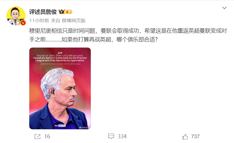Click the second line of post text
This screenshot has height=143, width=234.
click(x=93, y=39)
